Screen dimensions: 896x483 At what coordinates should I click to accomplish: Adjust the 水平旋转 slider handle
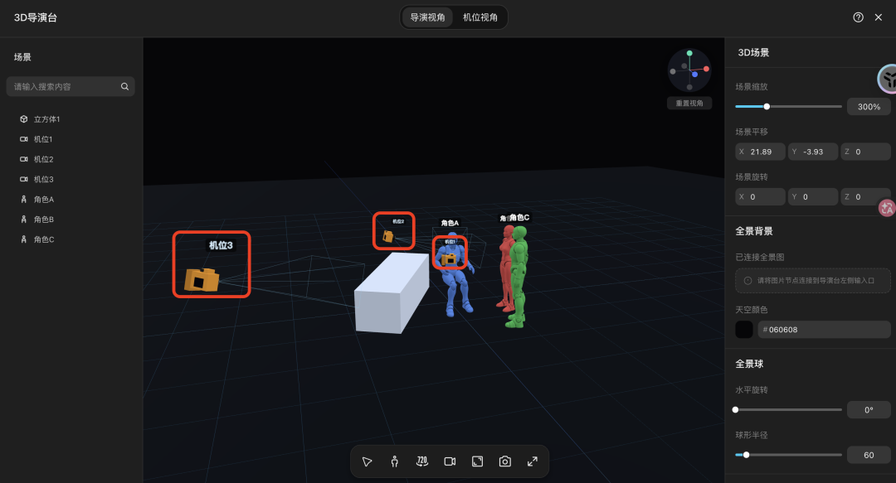[735, 410]
